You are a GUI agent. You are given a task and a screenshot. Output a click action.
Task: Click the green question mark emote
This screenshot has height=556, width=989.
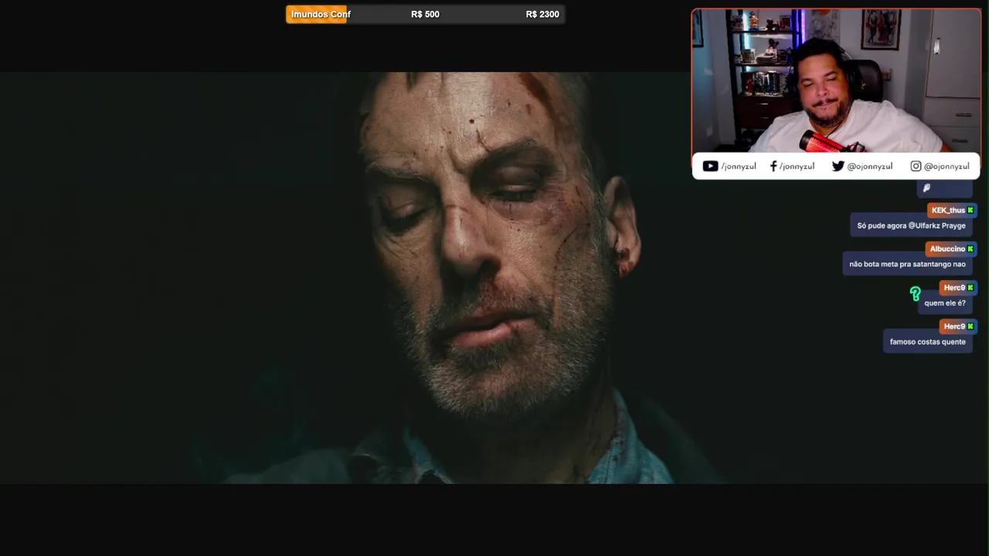[x=915, y=293]
